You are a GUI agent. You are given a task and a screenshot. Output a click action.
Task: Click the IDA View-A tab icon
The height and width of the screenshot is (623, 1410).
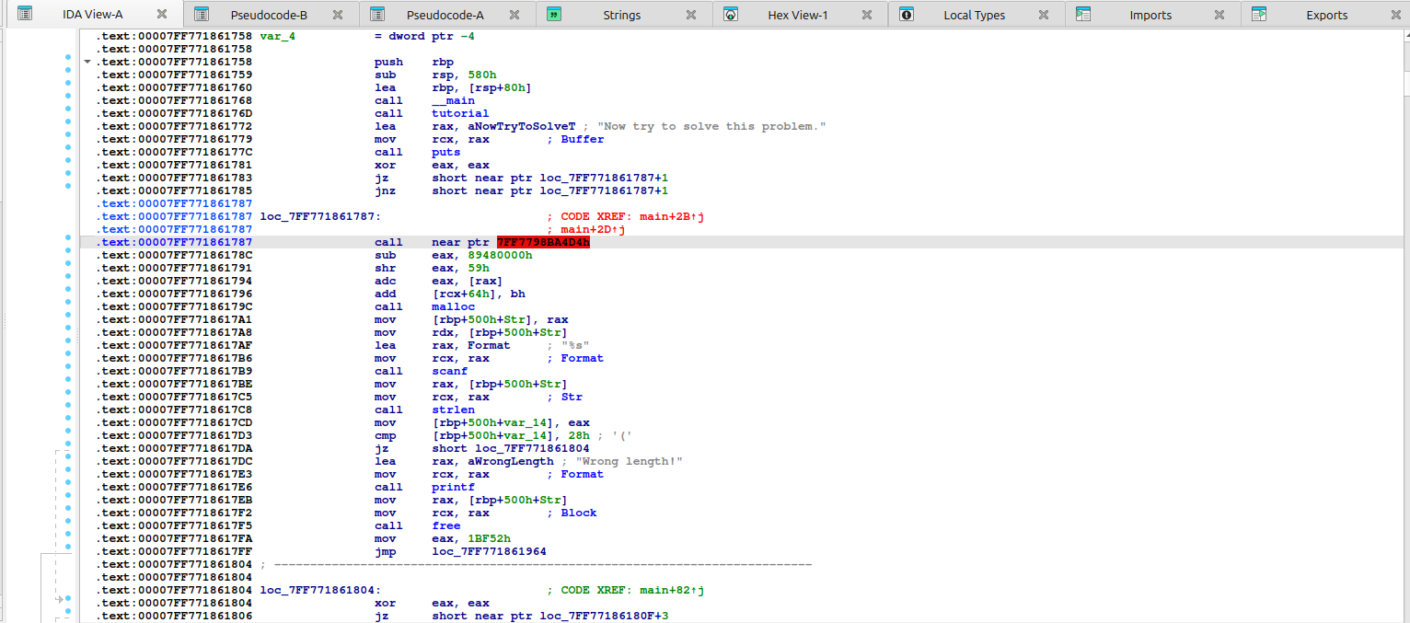[x=26, y=14]
